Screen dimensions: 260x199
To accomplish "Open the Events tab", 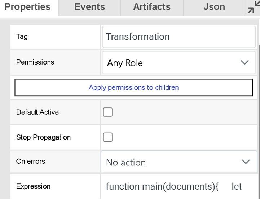I will pos(89,7).
